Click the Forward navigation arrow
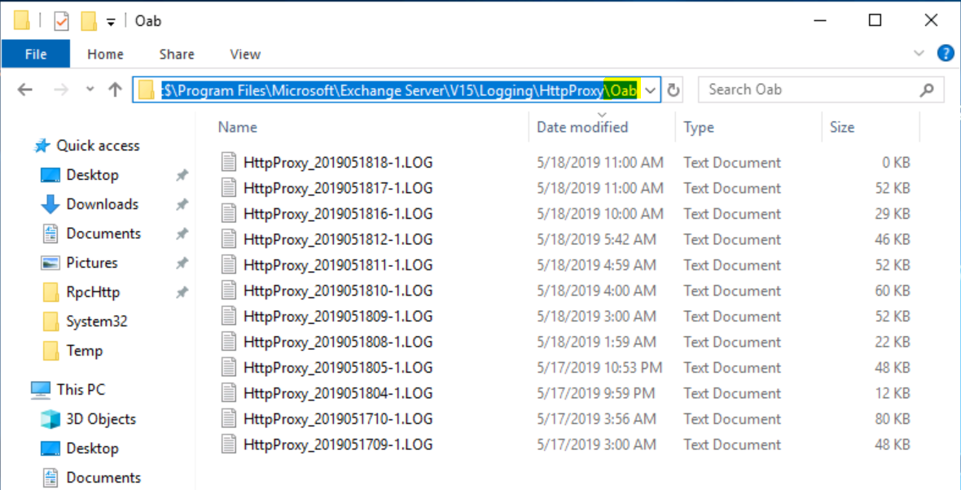Image resolution: width=961 pixels, height=490 pixels. tap(61, 90)
